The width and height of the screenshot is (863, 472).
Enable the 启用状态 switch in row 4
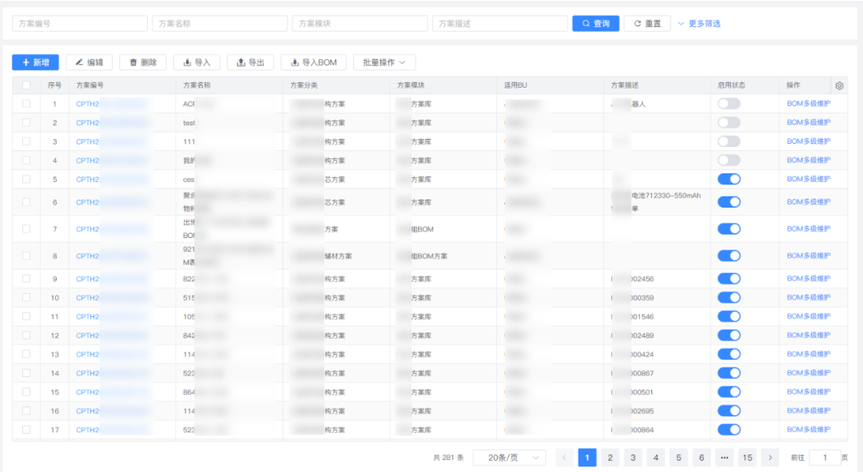pyautogui.click(x=729, y=160)
